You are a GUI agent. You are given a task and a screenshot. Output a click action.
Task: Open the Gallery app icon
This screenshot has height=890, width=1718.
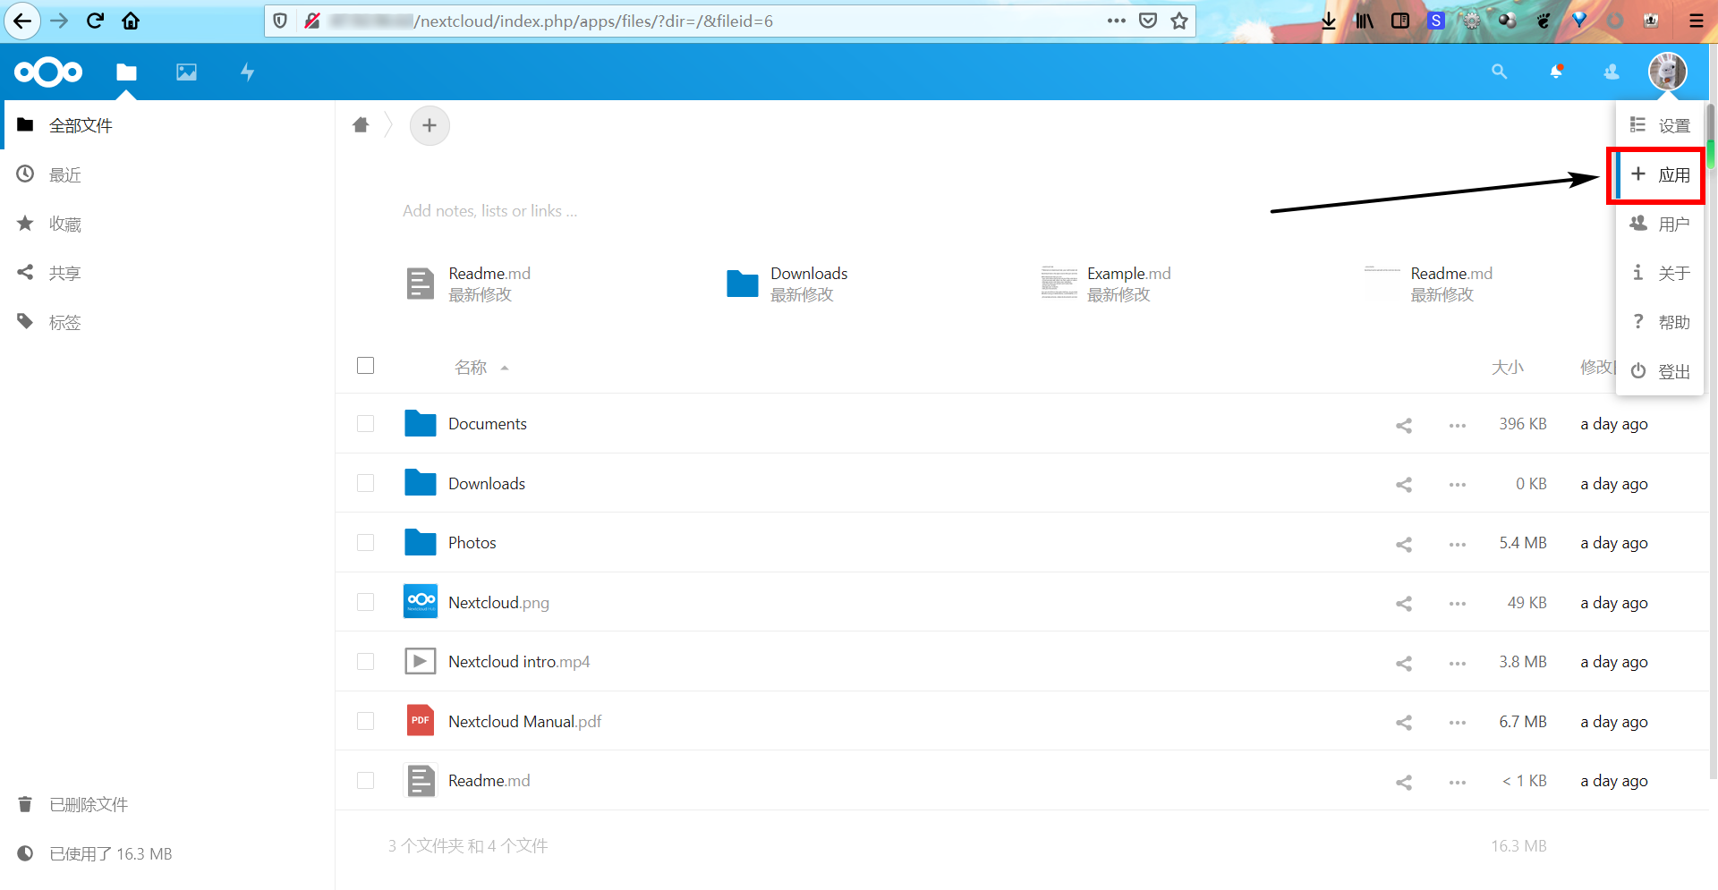(186, 72)
